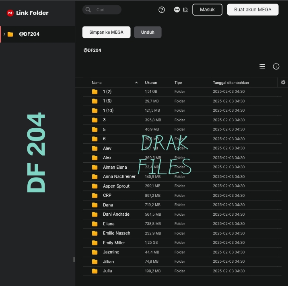Click folder icon of Alex
The height and width of the screenshot is (286, 288).
(95, 158)
